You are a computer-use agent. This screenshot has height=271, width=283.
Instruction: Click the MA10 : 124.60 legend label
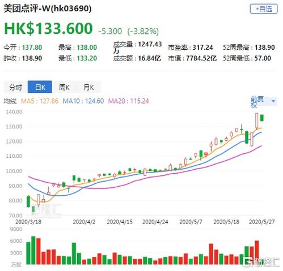point(83,101)
